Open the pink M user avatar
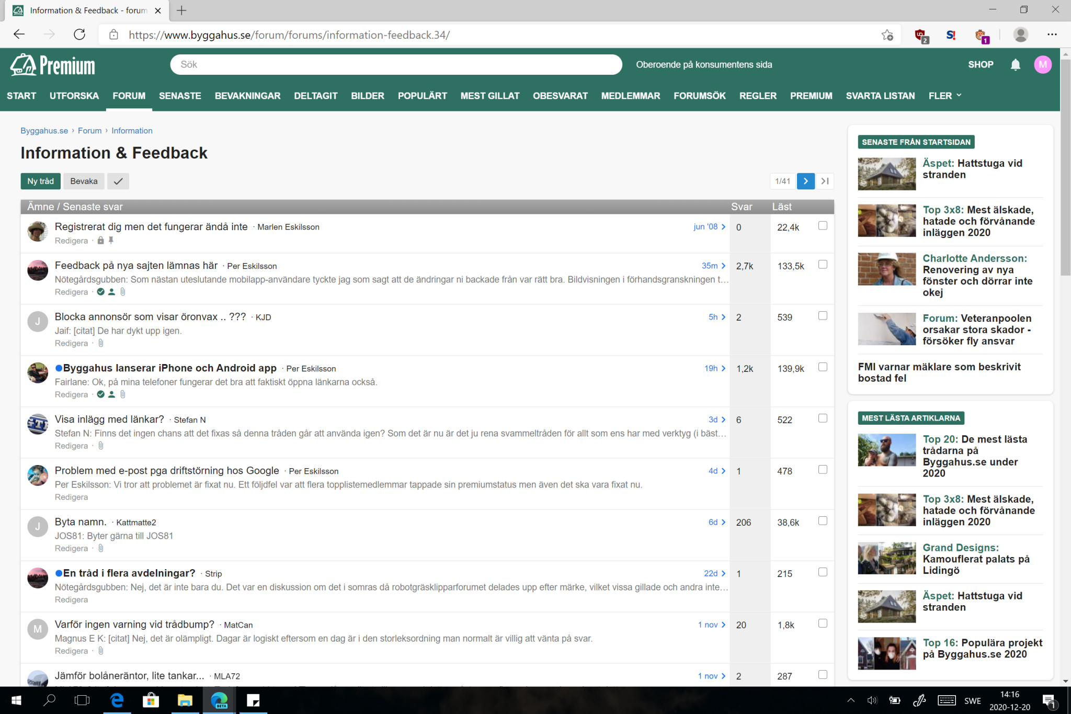 coord(1043,64)
